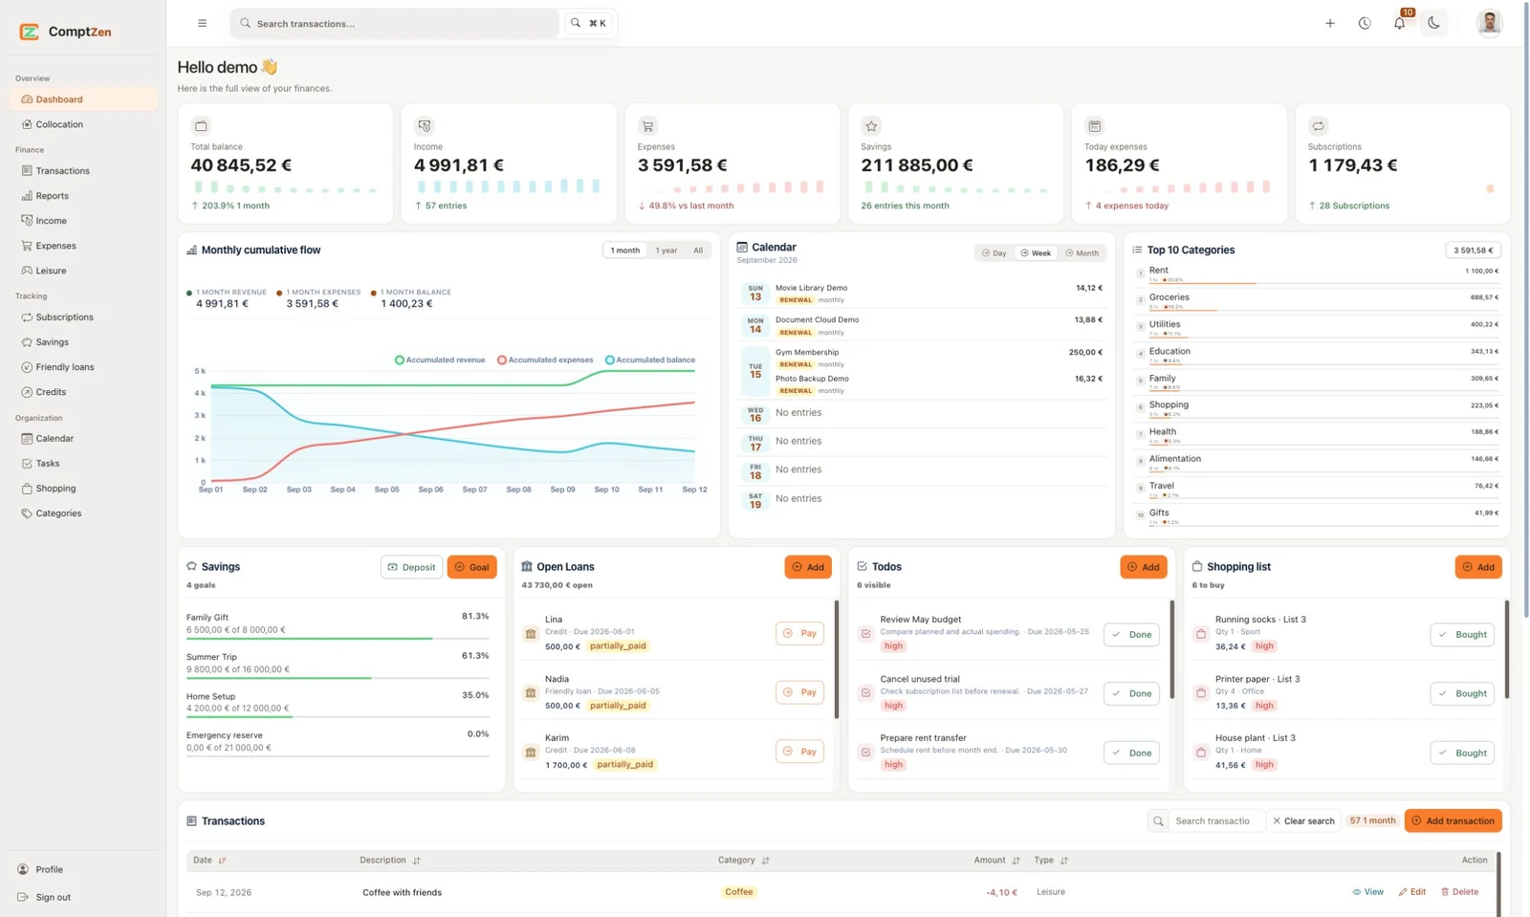Screen dimensions: 1530x917
Task: Toggle Accumulated expenses legend series
Action: click(x=545, y=360)
